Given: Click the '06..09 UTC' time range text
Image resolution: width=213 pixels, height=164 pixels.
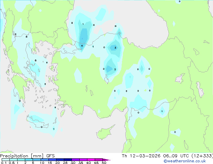Looking at the screenshot, I should 176,156.
